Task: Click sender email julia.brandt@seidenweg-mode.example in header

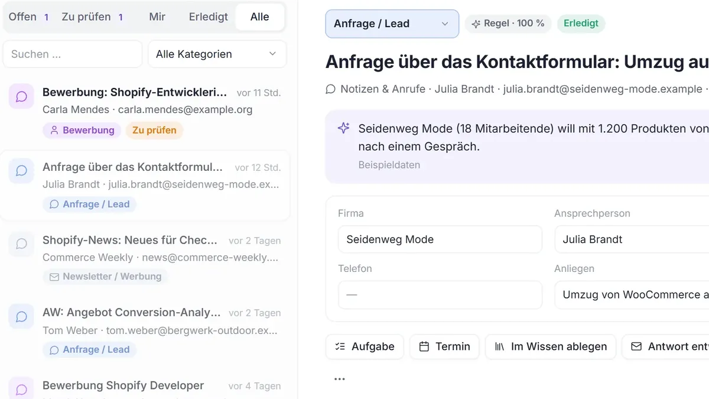Action: tap(603, 89)
